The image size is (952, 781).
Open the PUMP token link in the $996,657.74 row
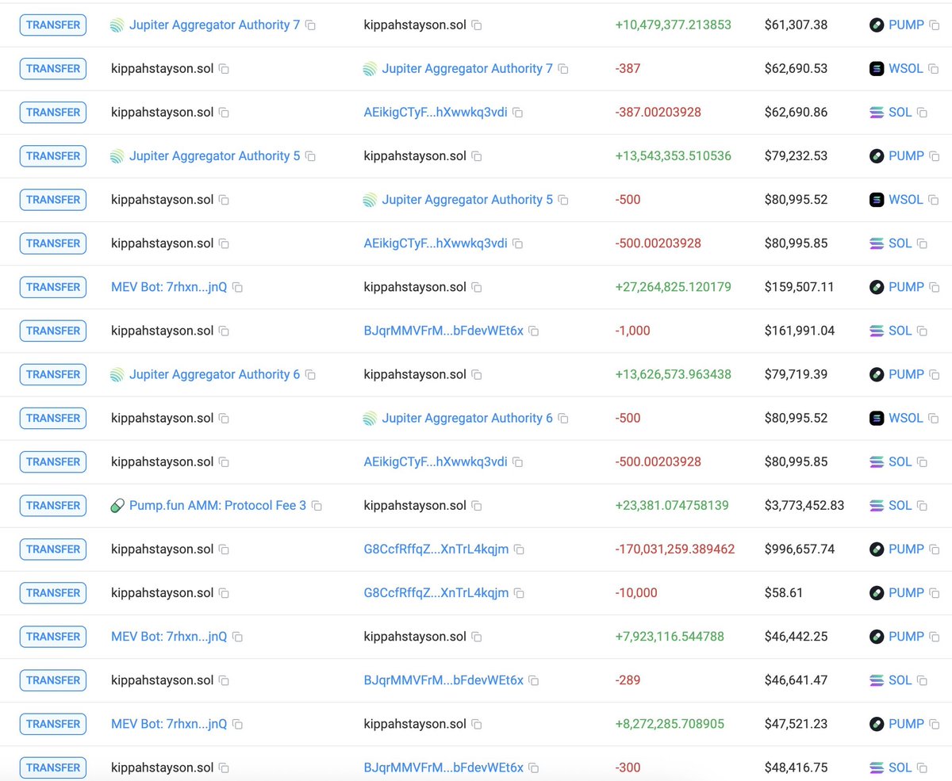[x=906, y=549]
